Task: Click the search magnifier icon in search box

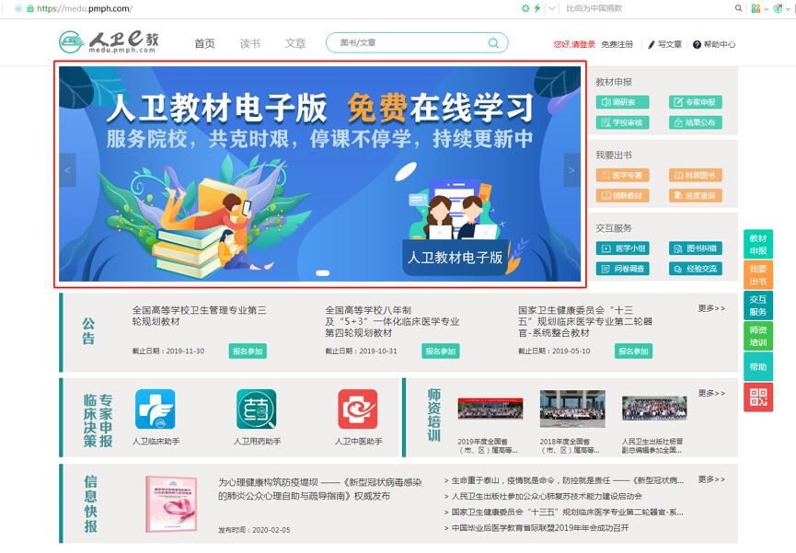Action: (494, 43)
